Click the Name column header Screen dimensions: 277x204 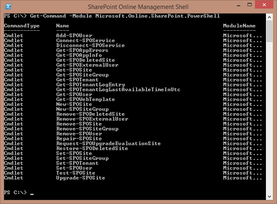click(x=63, y=26)
